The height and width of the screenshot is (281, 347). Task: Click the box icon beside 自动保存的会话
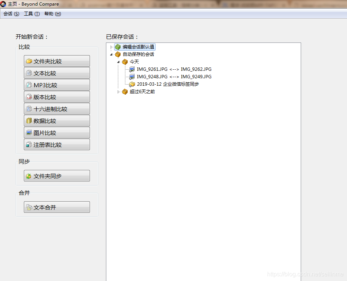[118, 54]
